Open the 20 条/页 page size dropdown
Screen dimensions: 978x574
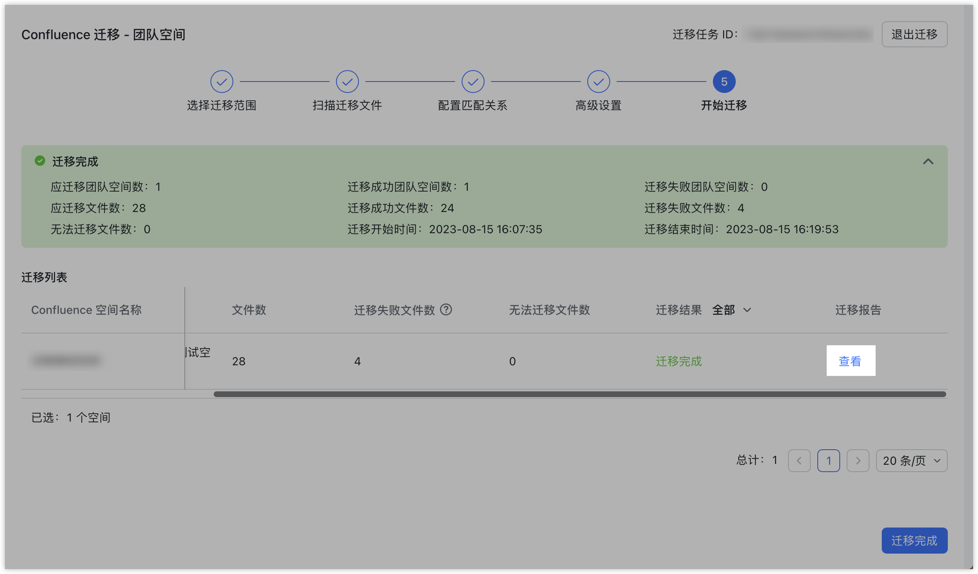click(x=912, y=460)
